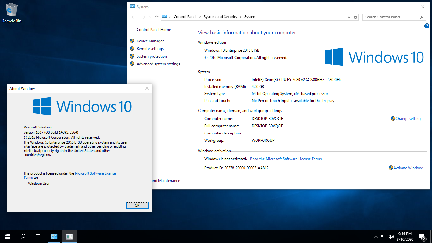Image resolution: width=432 pixels, height=243 pixels.
Task: Select System breadcrumb segment
Action: point(250,17)
